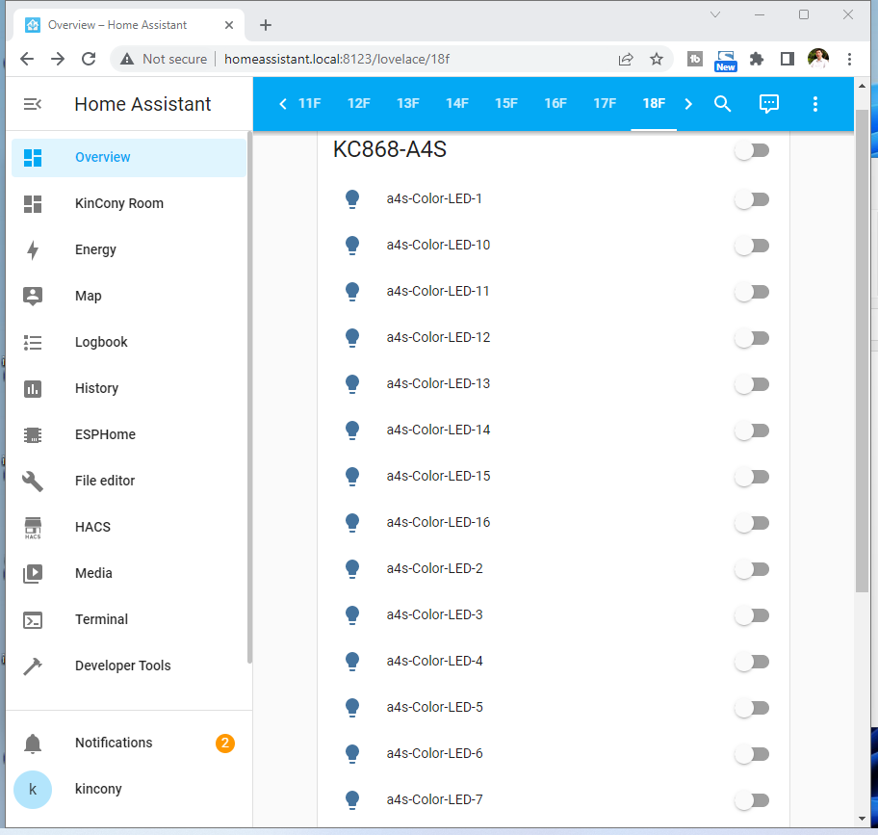Open the ESPHome sidebar icon
Viewport: 878px width, 835px height.
(x=33, y=434)
